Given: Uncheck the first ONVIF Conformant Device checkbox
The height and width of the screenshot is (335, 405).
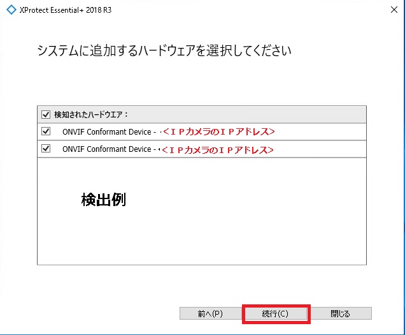Looking at the screenshot, I should 46,131.
